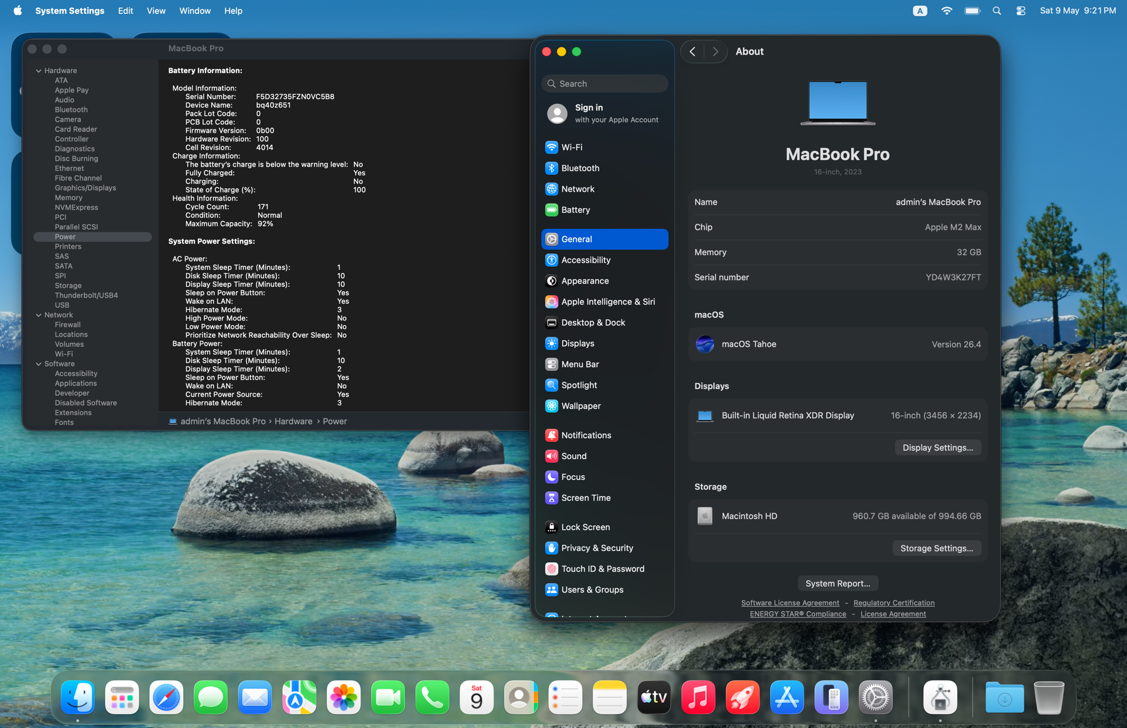Viewport: 1127px width, 728px height.
Task: Open Screen Time settings
Action: pos(605,497)
